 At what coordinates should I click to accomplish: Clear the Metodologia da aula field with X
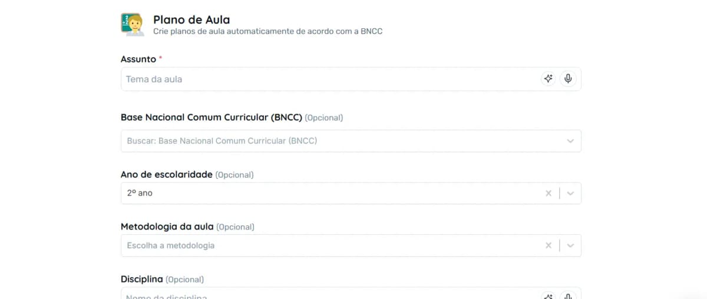point(549,245)
